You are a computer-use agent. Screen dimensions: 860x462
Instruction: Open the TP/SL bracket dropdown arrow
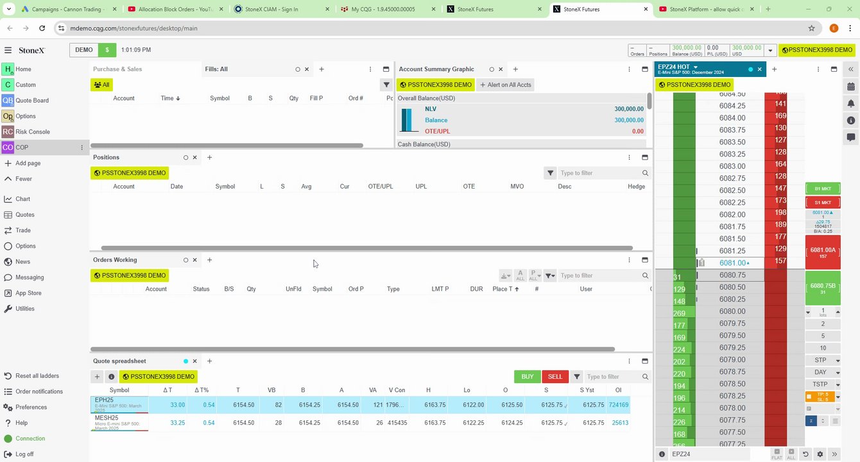point(838,397)
